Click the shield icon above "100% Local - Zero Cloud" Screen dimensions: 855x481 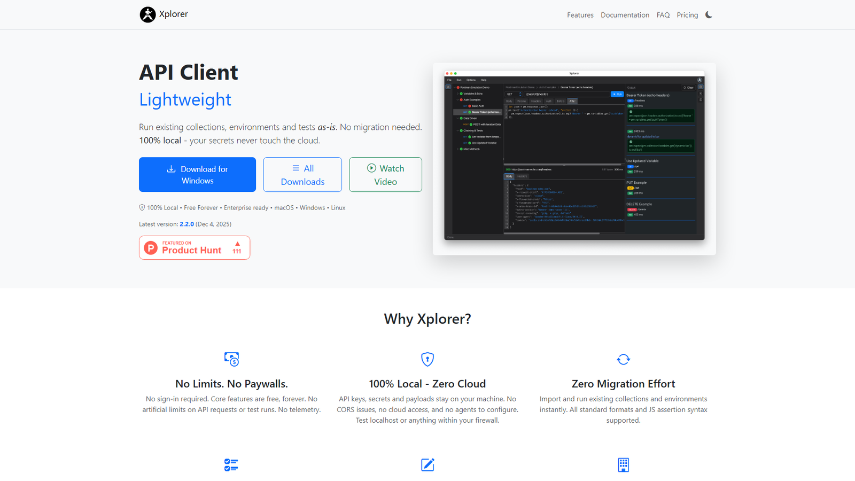coord(428,359)
